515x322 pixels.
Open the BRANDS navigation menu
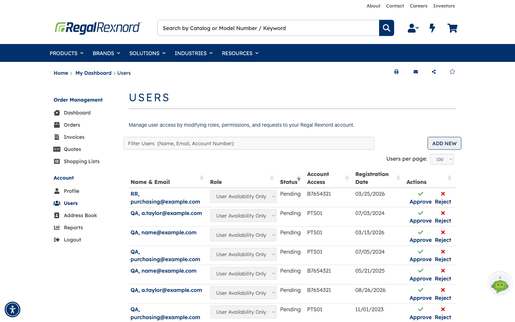click(x=106, y=53)
